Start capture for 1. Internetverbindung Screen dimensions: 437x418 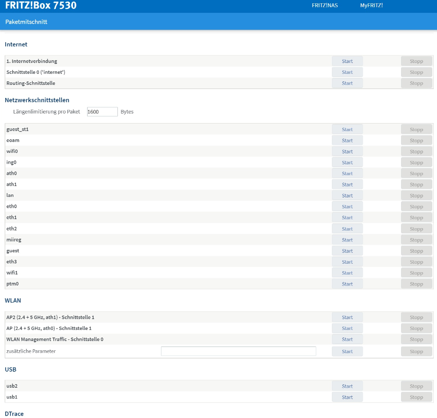(x=347, y=61)
